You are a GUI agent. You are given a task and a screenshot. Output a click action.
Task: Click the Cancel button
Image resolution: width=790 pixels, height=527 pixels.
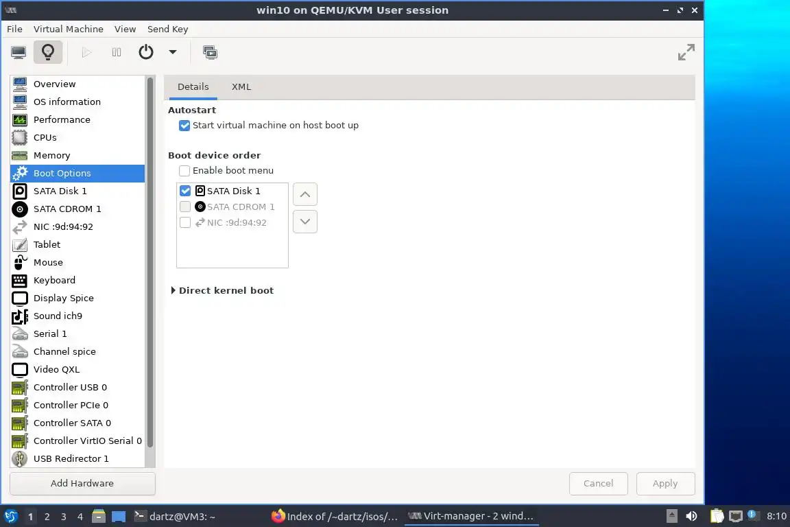[x=598, y=484]
